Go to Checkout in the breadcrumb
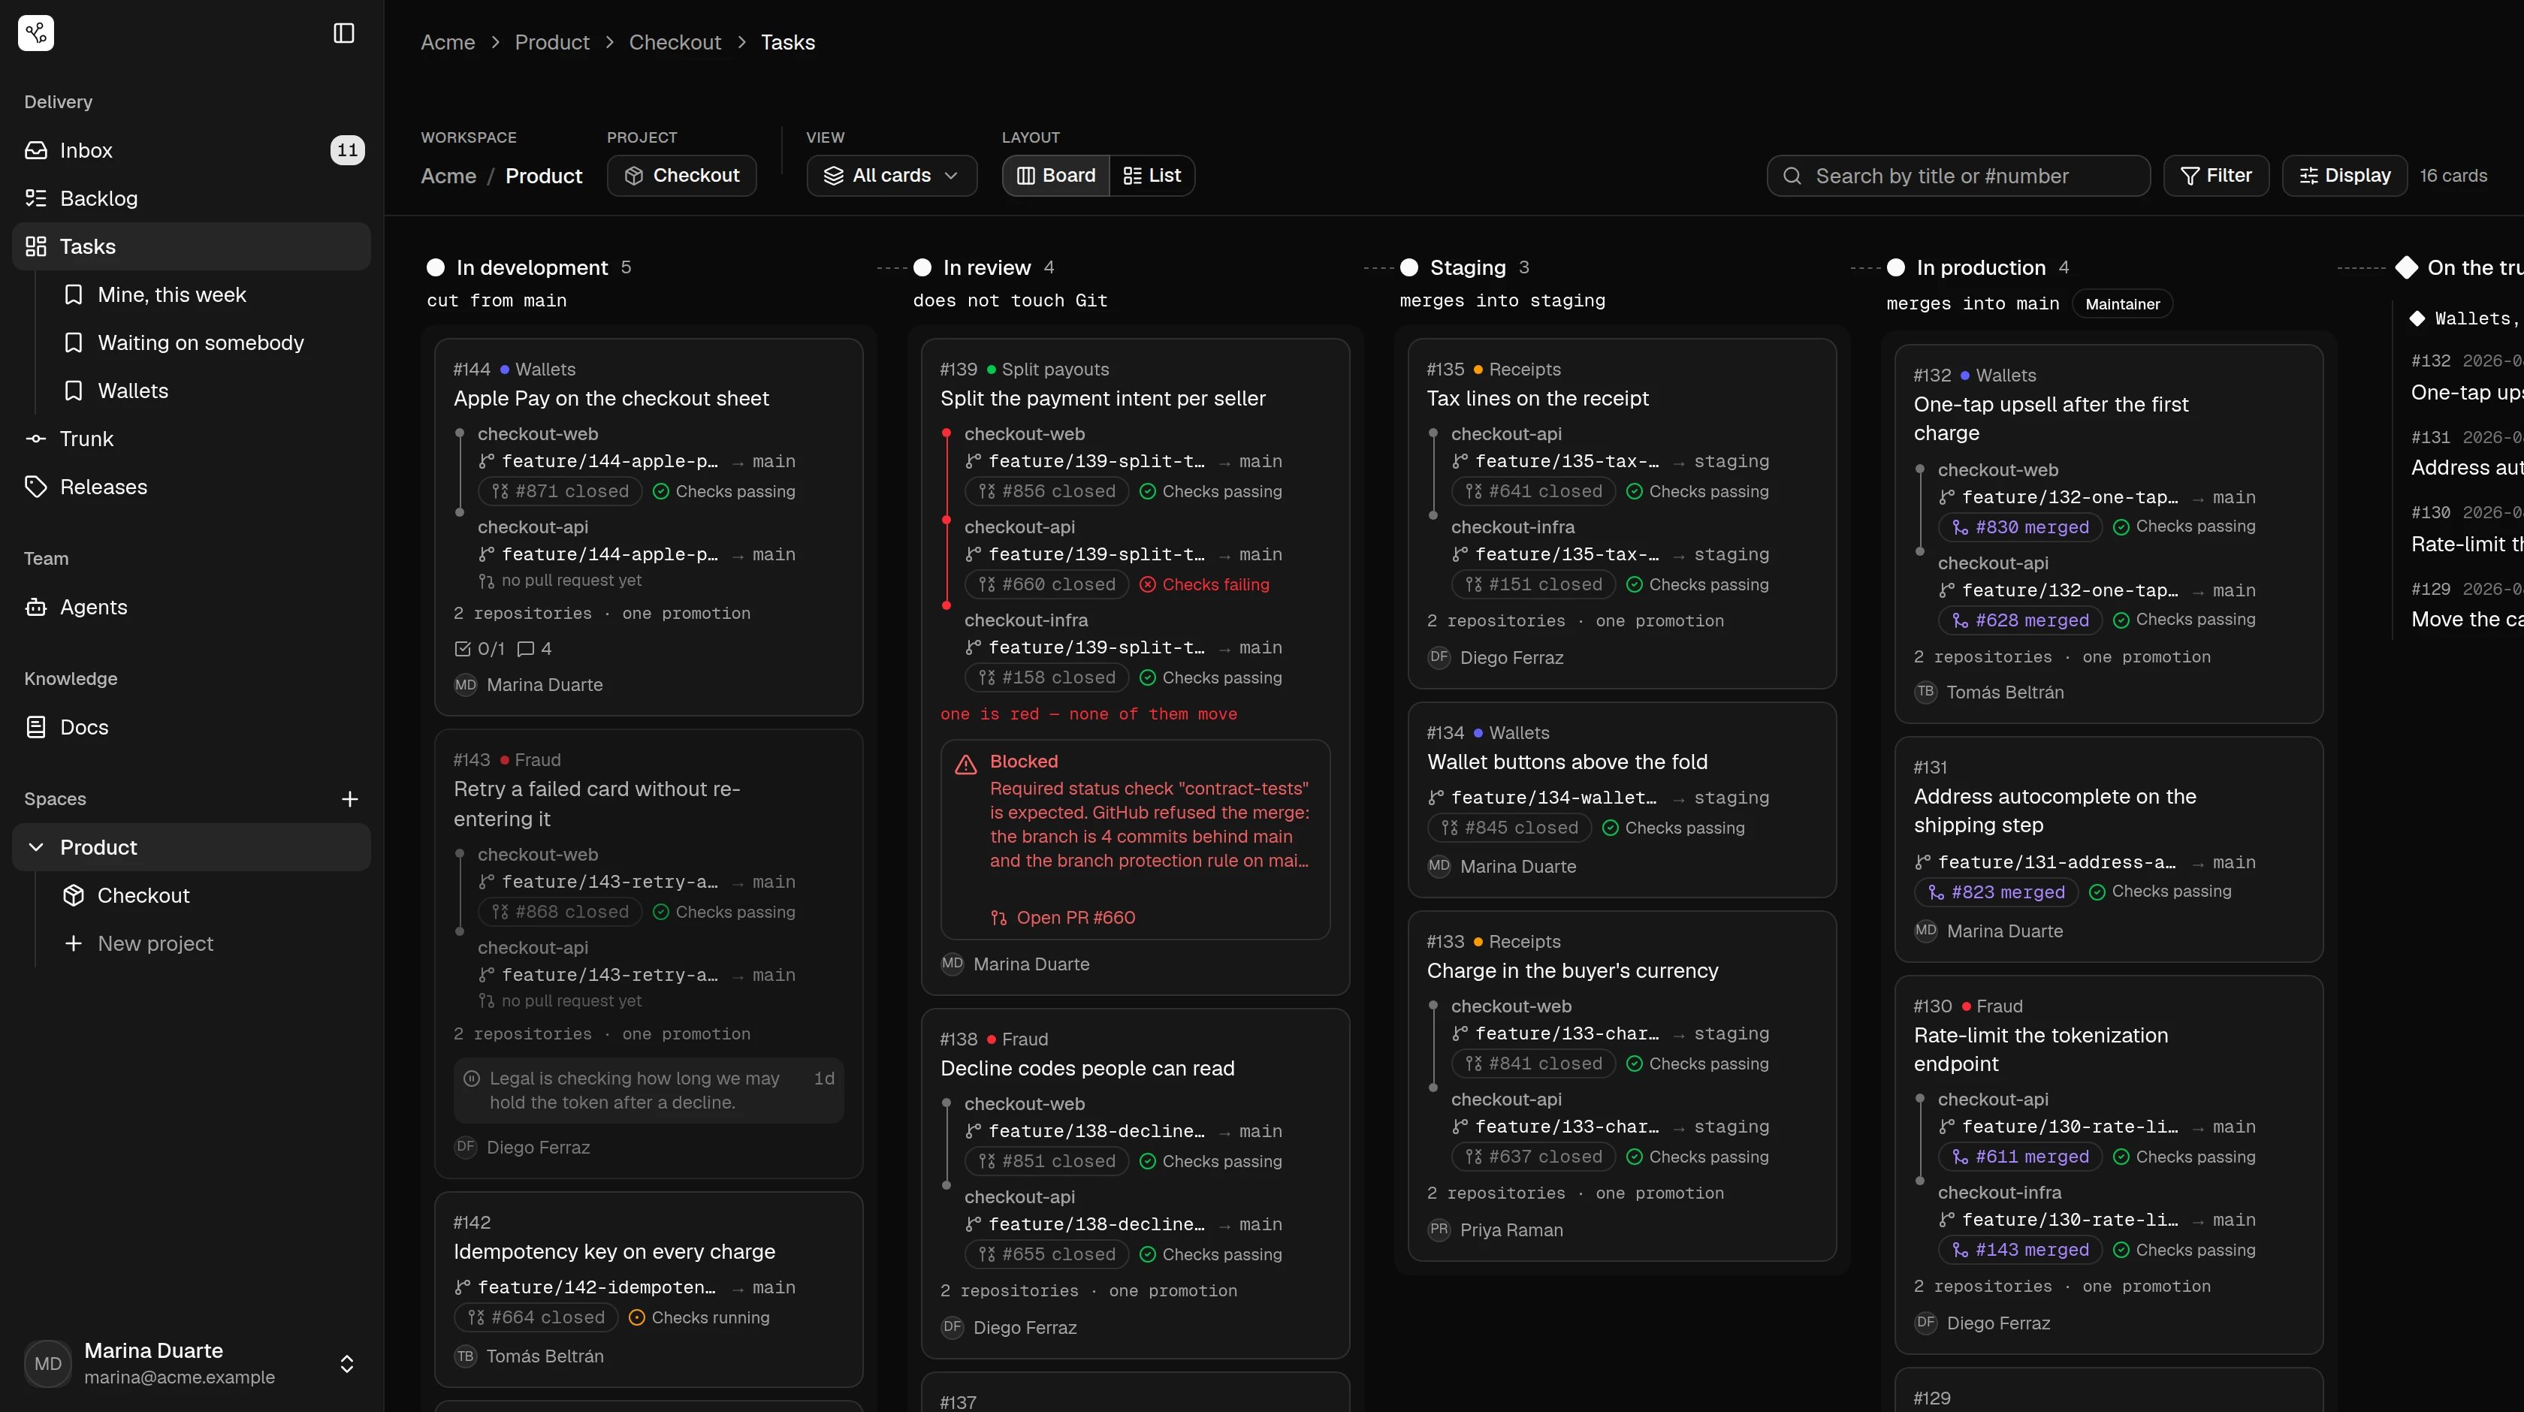This screenshot has width=2524, height=1412. 675,42
